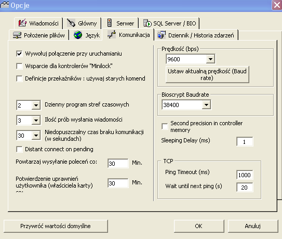Select the SQL Server / BIO tab
Image resolution: width=282 pixels, height=239 pixels.
click(x=169, y=23)
